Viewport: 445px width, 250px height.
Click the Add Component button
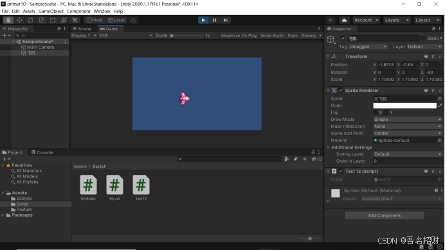pyautogui.click(x=385, y=215)
